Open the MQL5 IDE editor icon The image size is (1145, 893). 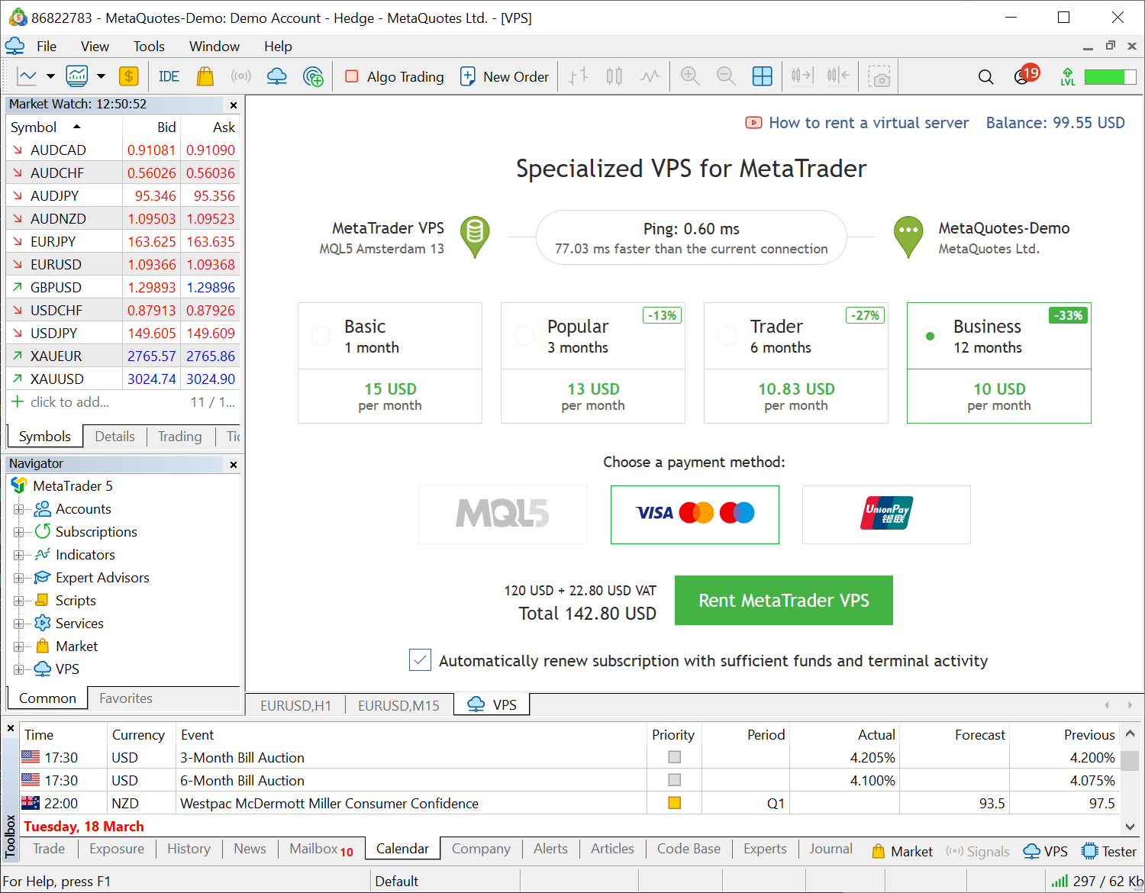click(x=169, y=76)
